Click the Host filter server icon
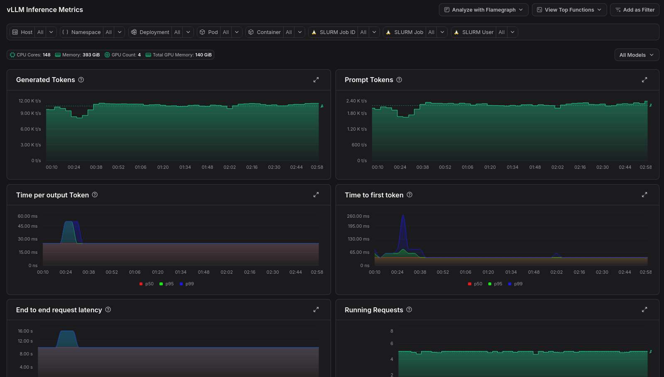The height and width of the screenshot is (377, 664). (15, 32)
